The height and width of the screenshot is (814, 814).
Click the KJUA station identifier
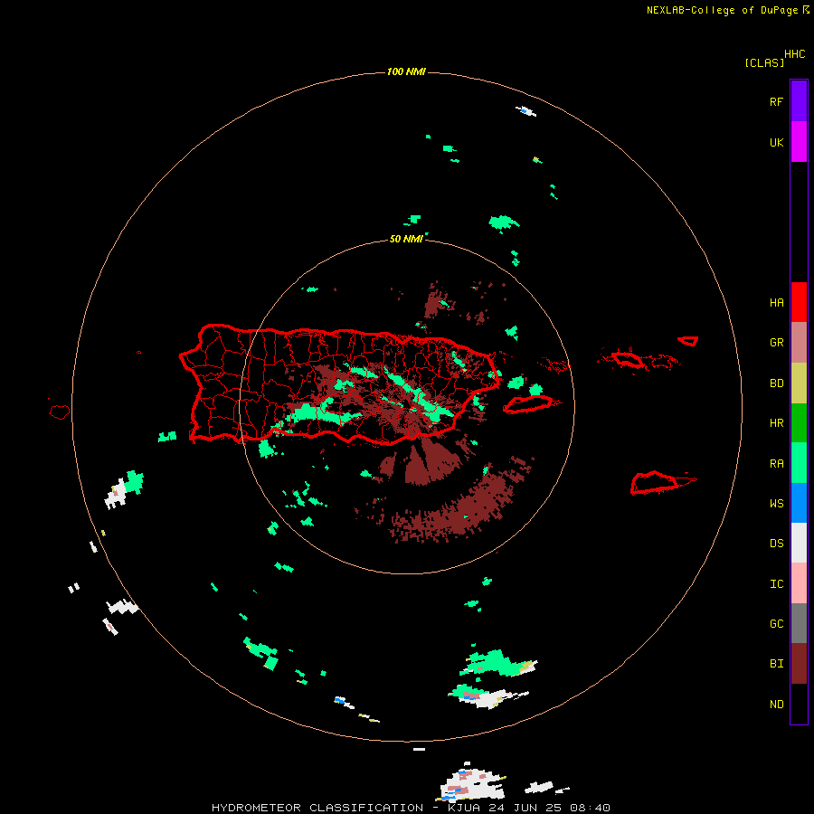(x=466, y=808)
